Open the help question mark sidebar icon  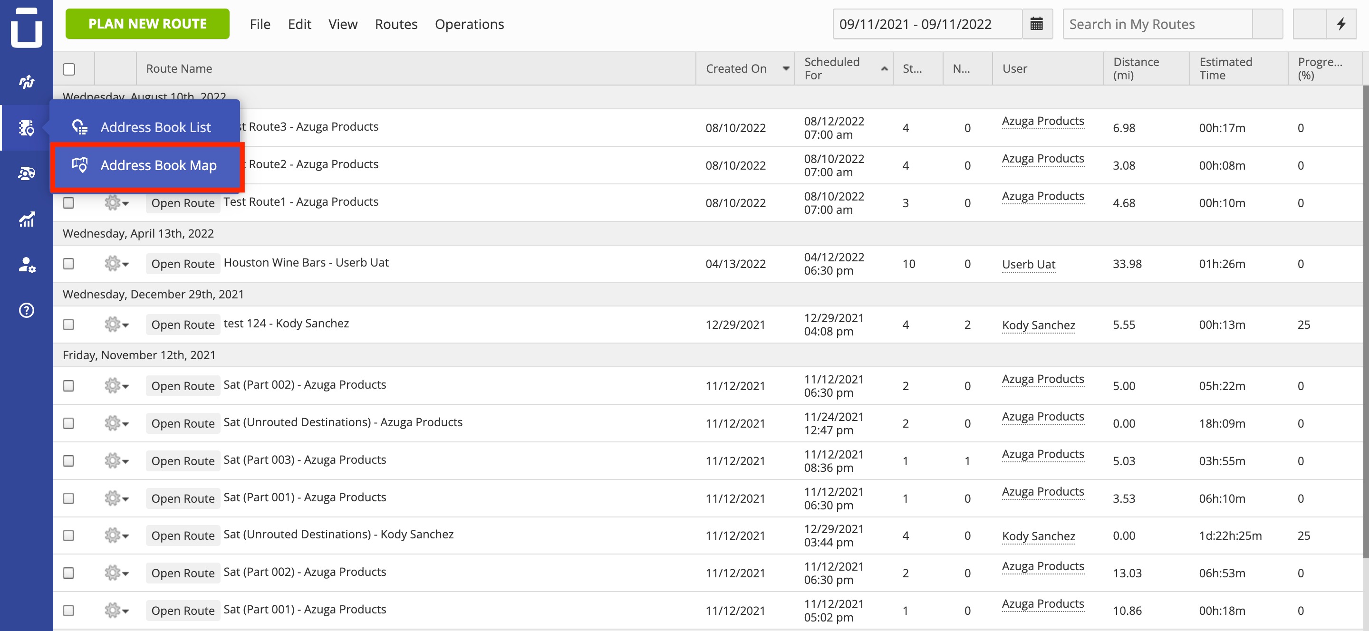27,310
